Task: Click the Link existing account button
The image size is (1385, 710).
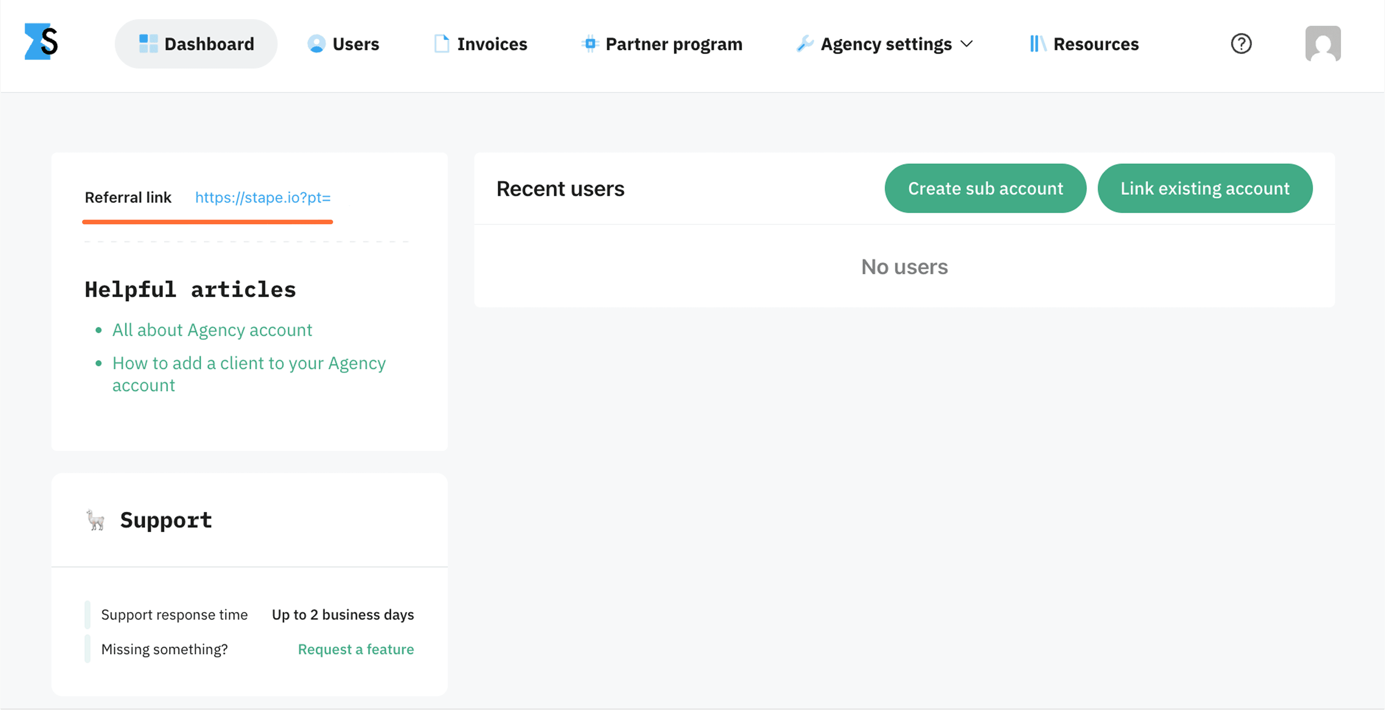Action: (x=1205, y=188)
